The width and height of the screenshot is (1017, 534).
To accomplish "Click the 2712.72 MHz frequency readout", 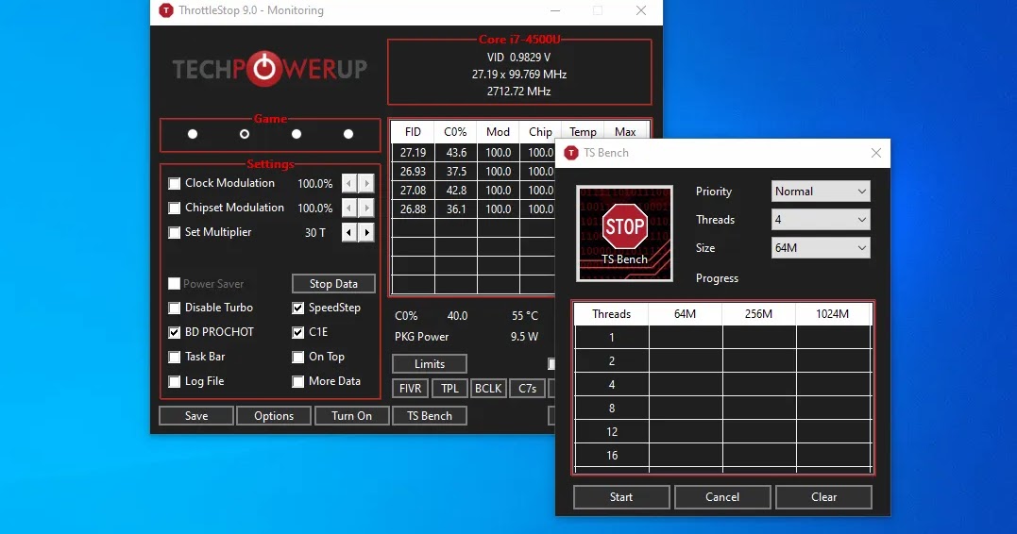I will (x=518, y=92).
